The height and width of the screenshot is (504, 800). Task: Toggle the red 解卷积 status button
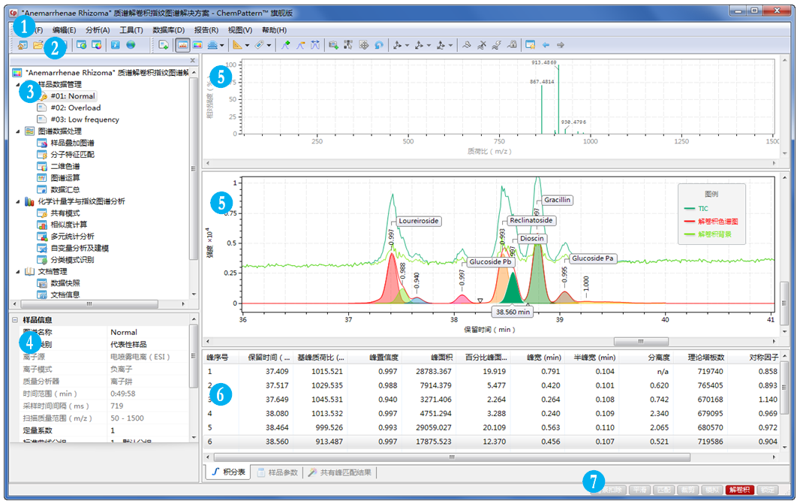(738, 489)
